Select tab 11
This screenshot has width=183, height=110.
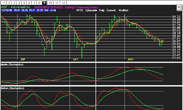click(x=57, y=3)
